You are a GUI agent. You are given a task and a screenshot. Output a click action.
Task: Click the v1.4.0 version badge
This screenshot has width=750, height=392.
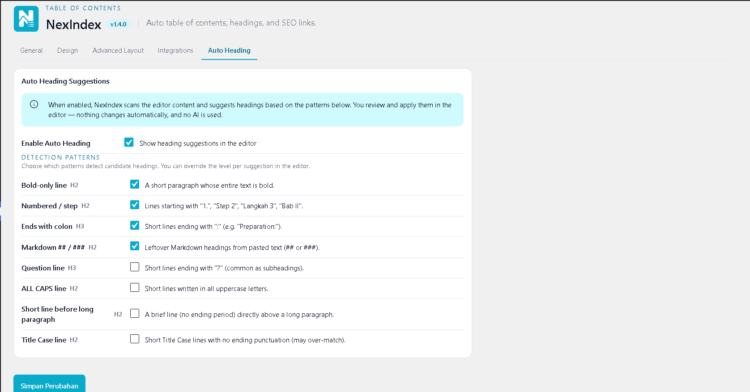coord(119,24)
